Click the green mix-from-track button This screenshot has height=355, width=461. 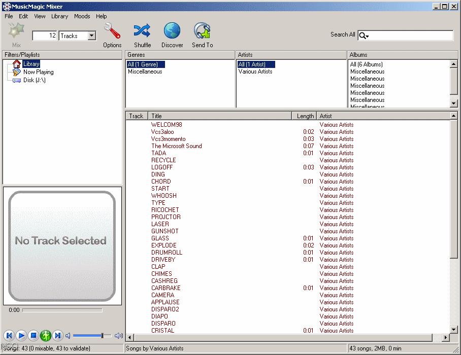(x=46, y=335)
